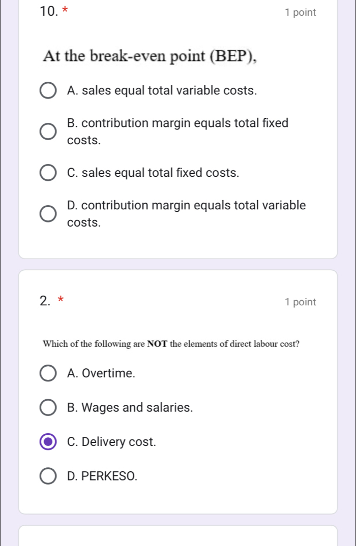Select the 'D. PERKESO' radio button
356x546 pixels.
pyautogui.click(x=48, y=476)
